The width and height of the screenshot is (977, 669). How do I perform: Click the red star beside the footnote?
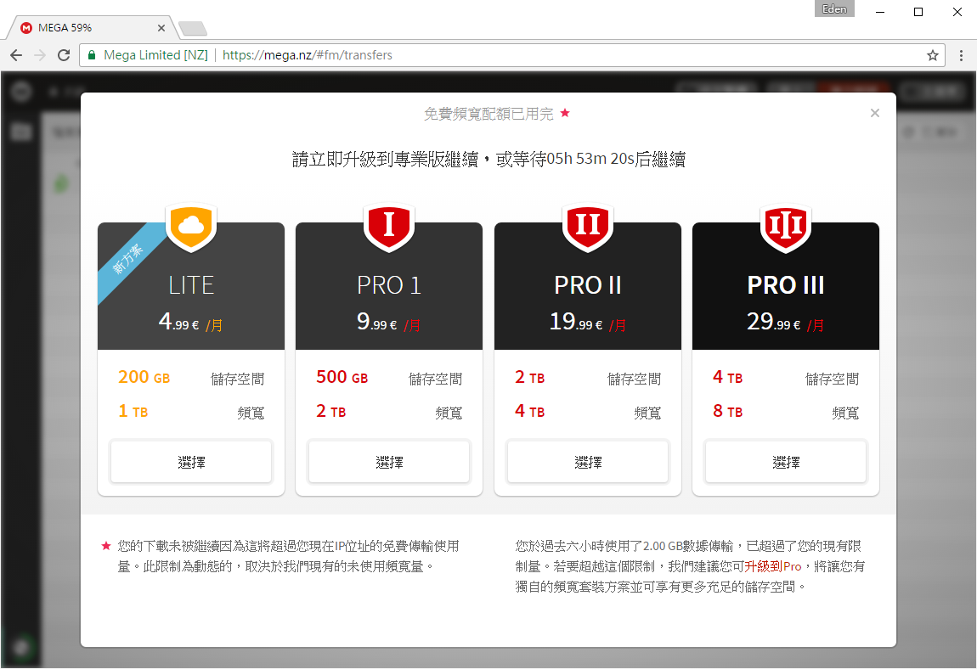[x=106, y=546]
